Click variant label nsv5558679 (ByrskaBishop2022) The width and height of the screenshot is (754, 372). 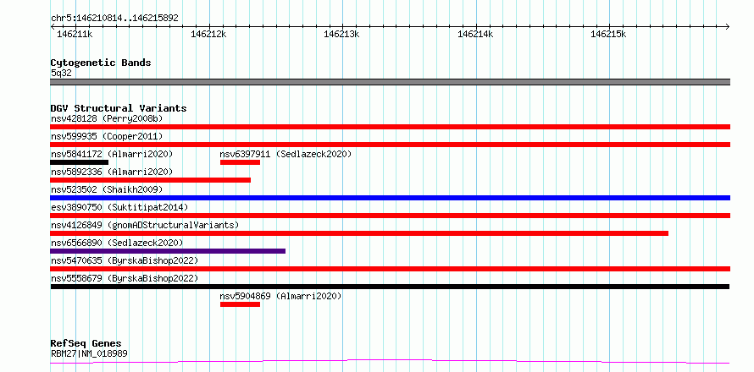125,278
